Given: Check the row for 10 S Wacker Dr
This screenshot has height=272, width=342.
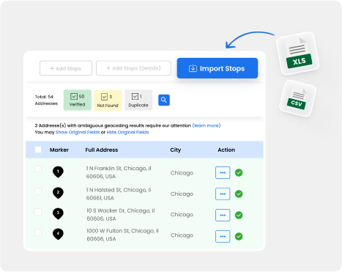Looking at the screenshot, I should (x=38, y=212).
